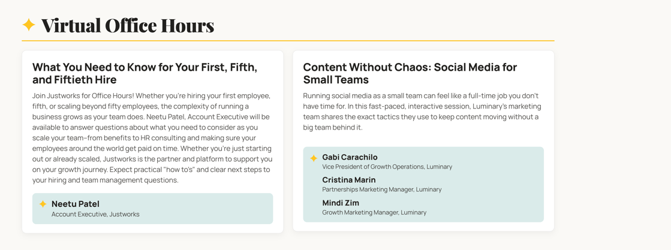Open 'What You Need to Know' session title
Image resolution: width=671 pixels, height=250 pixels.
click(145, 73)
